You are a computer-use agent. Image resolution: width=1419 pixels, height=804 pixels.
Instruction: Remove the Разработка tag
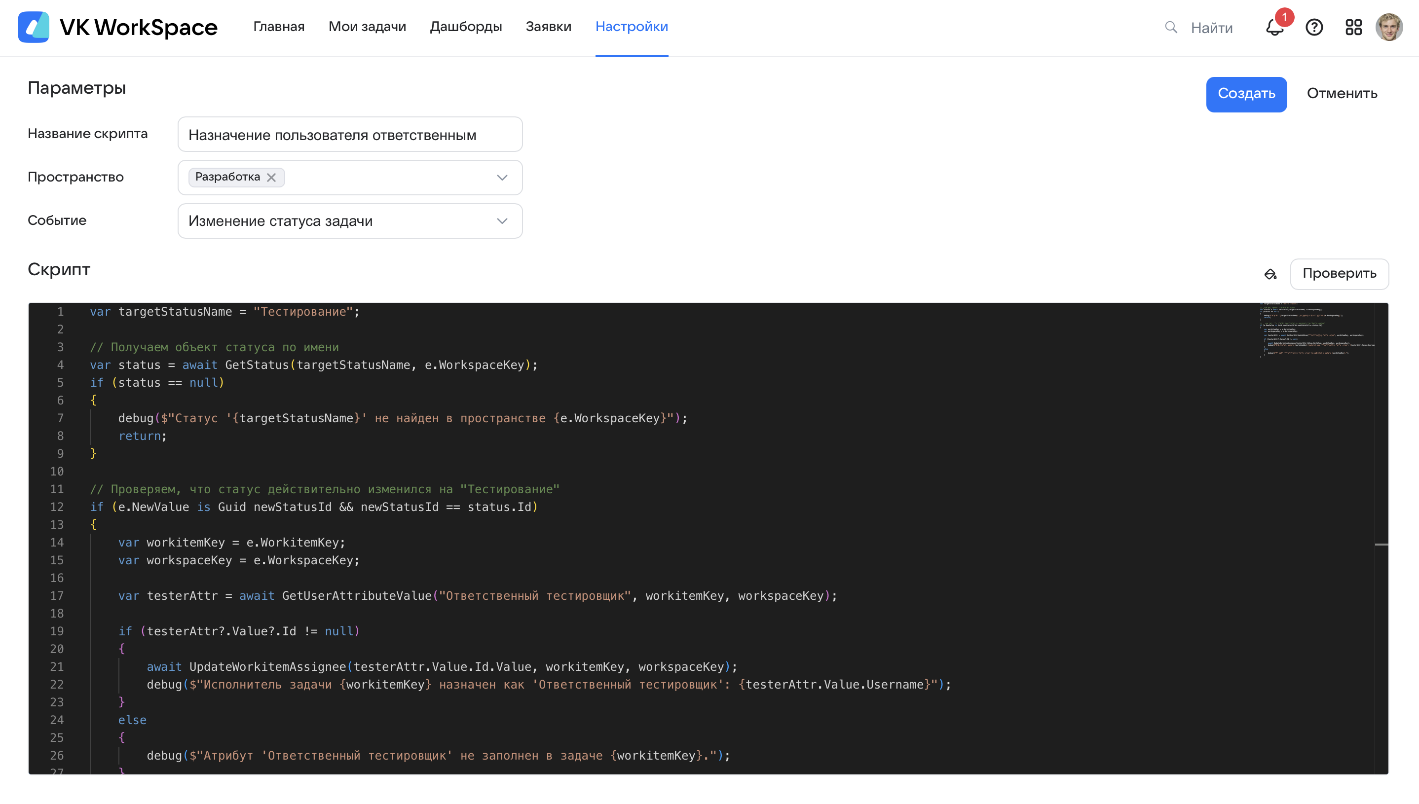click(271, 177)
